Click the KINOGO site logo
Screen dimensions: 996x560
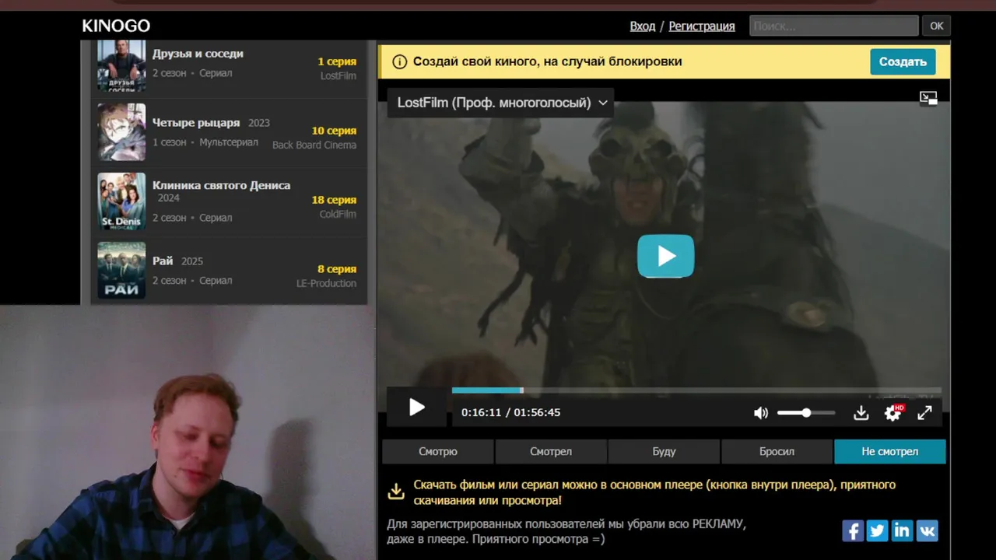click(116, 26)
